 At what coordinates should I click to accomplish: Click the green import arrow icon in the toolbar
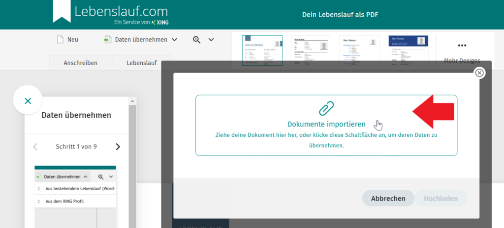pos(107,39)
